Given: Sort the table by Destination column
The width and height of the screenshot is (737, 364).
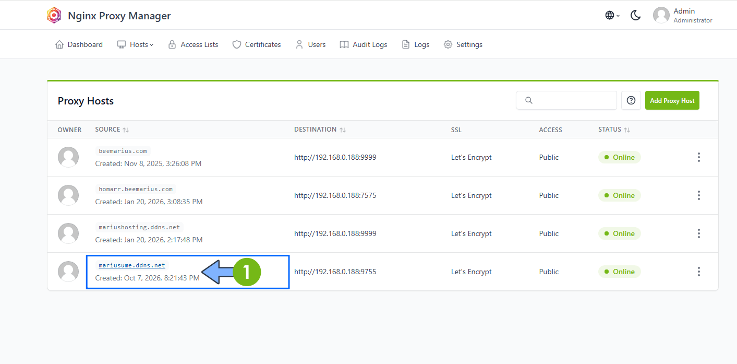Looking at the screenshot, I should pyautogui.click(x=320, y=130).
